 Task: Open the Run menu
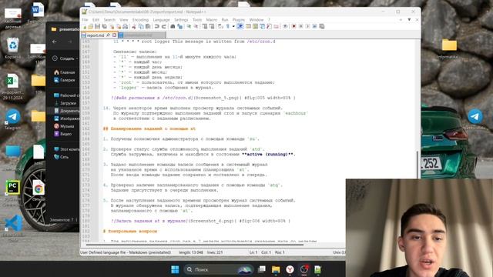click(x=225, y=20)
